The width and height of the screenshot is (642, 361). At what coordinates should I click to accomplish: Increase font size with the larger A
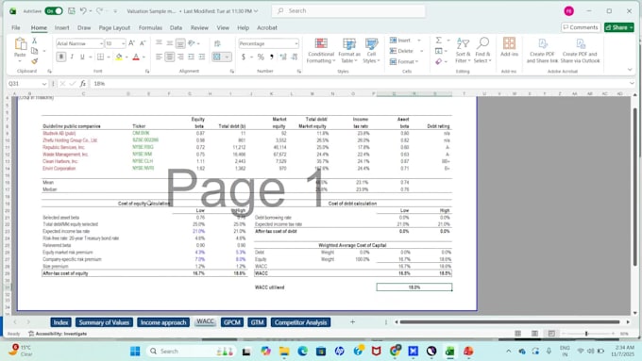point(132,43)
